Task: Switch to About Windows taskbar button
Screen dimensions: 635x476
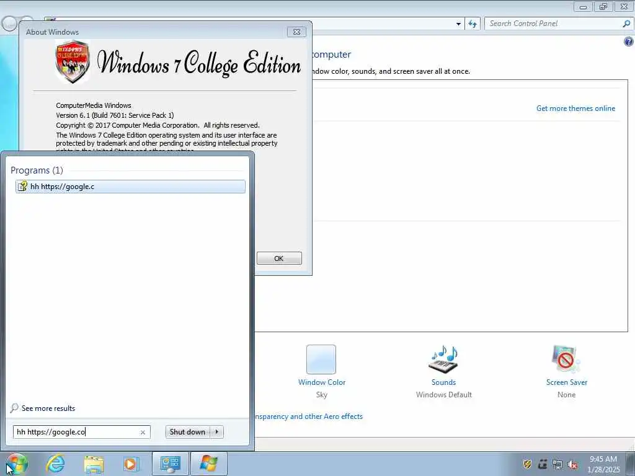Action: coord(208,464)
